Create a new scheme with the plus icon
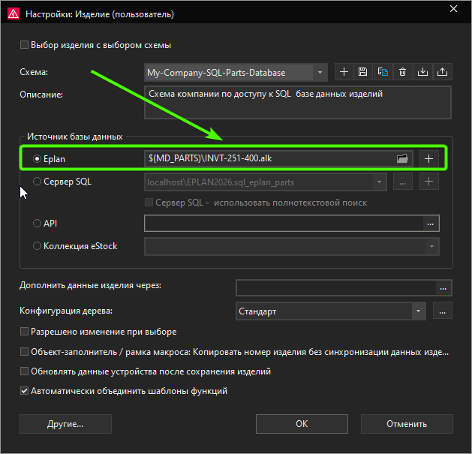 point(344,72)
